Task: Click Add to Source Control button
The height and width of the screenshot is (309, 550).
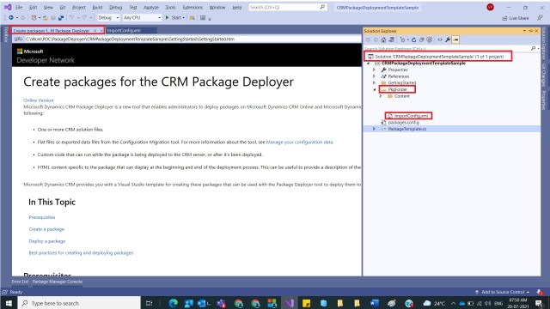Action: [502, 292]
